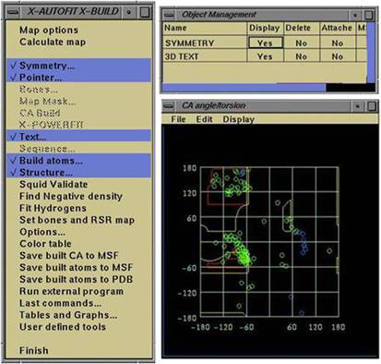
Task: Toggle the checked Symmetry... option
Action: click(79, 66)
